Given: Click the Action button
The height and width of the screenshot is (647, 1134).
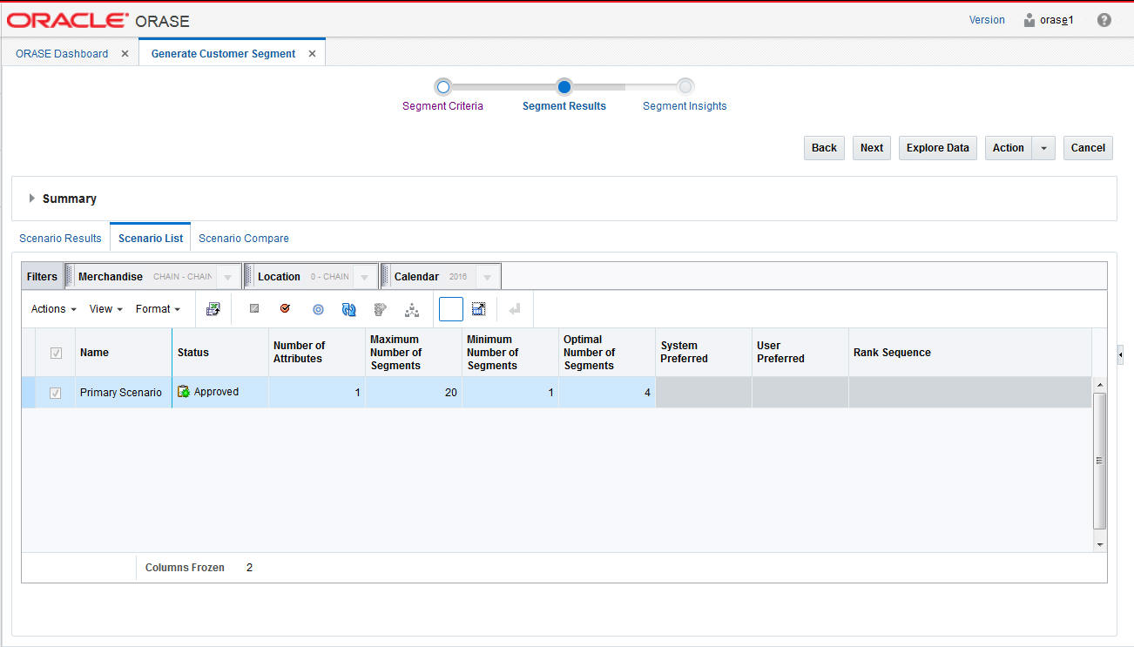Looking at the screenshot, I should pos(1009,148).
